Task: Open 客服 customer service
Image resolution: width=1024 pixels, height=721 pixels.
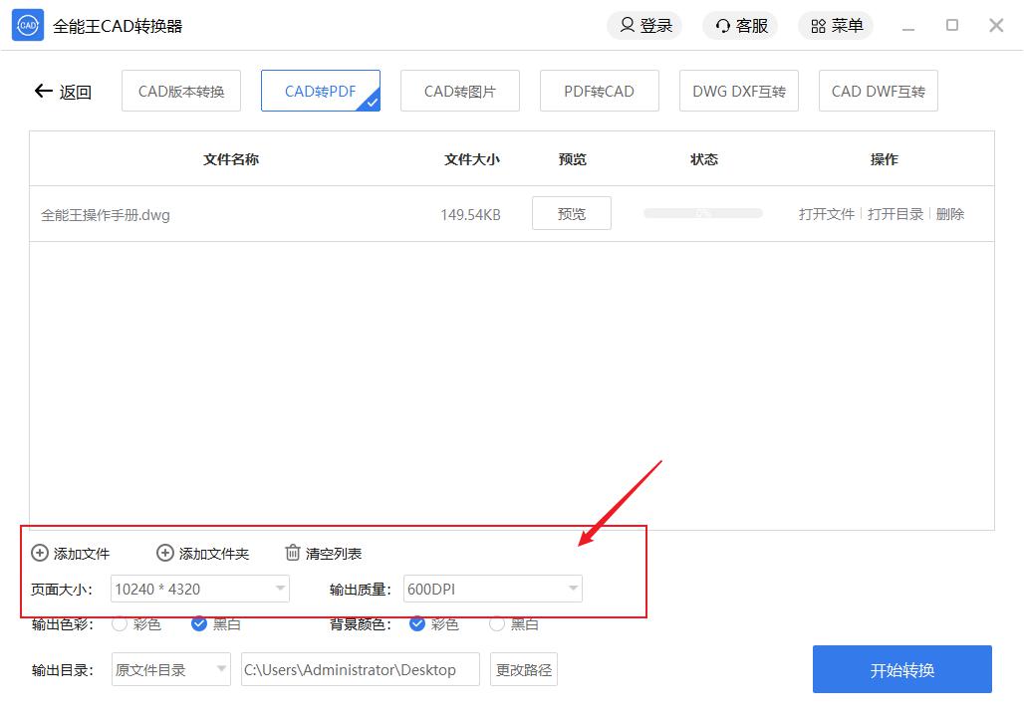Action: coord(740,26)
